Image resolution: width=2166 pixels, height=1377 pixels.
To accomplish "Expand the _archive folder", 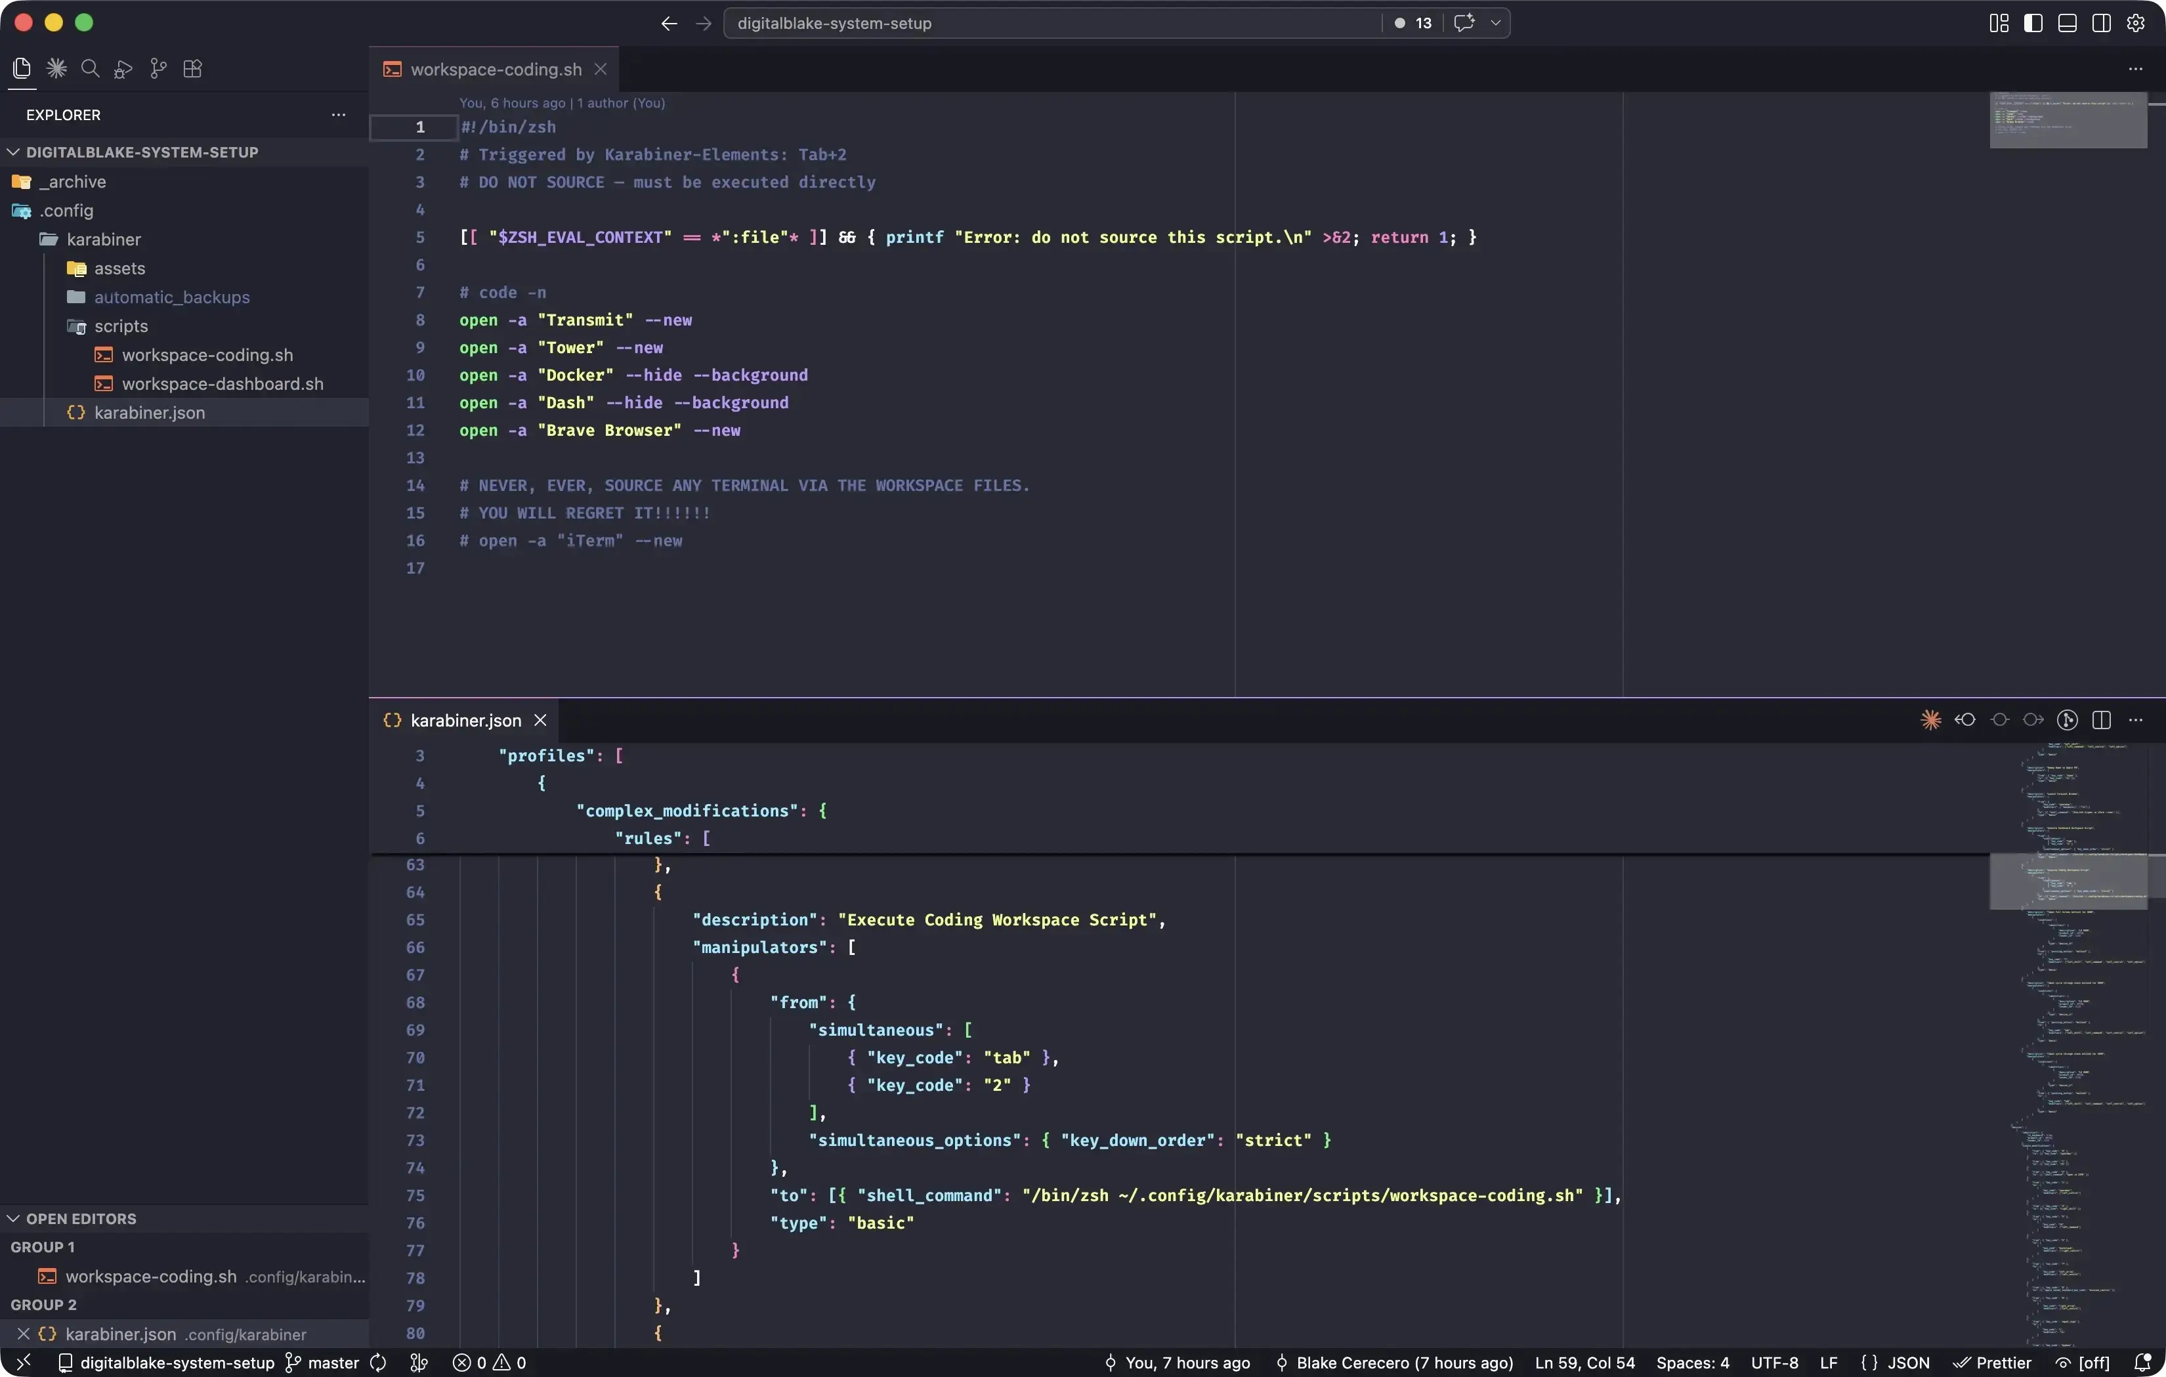I will click(184, 182).
